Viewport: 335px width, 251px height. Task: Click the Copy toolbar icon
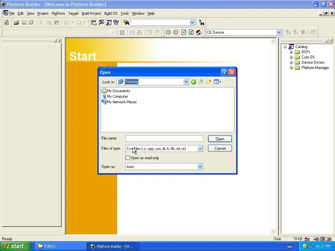[49, 23]
